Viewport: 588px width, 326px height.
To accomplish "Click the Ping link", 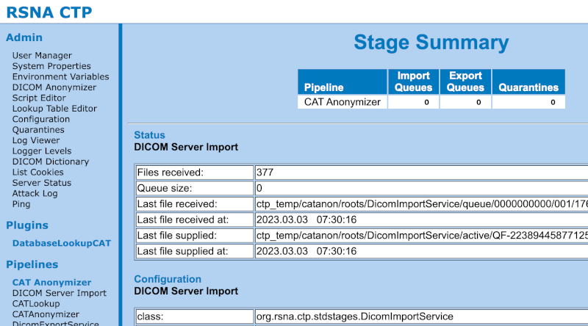I will (x=21, y=204).
